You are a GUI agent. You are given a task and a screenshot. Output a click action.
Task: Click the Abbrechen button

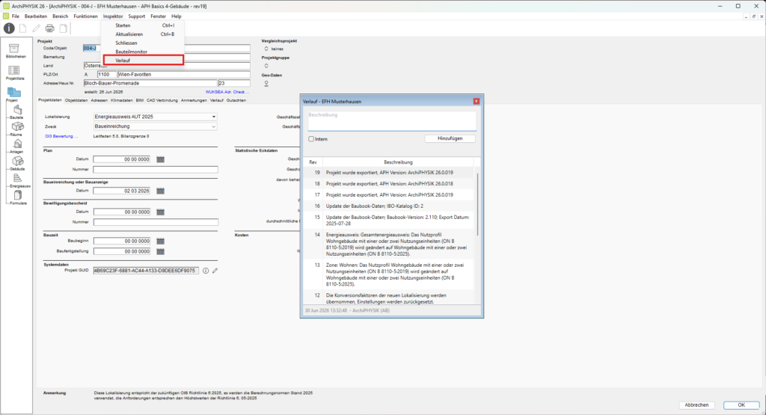tap(696, 405)
